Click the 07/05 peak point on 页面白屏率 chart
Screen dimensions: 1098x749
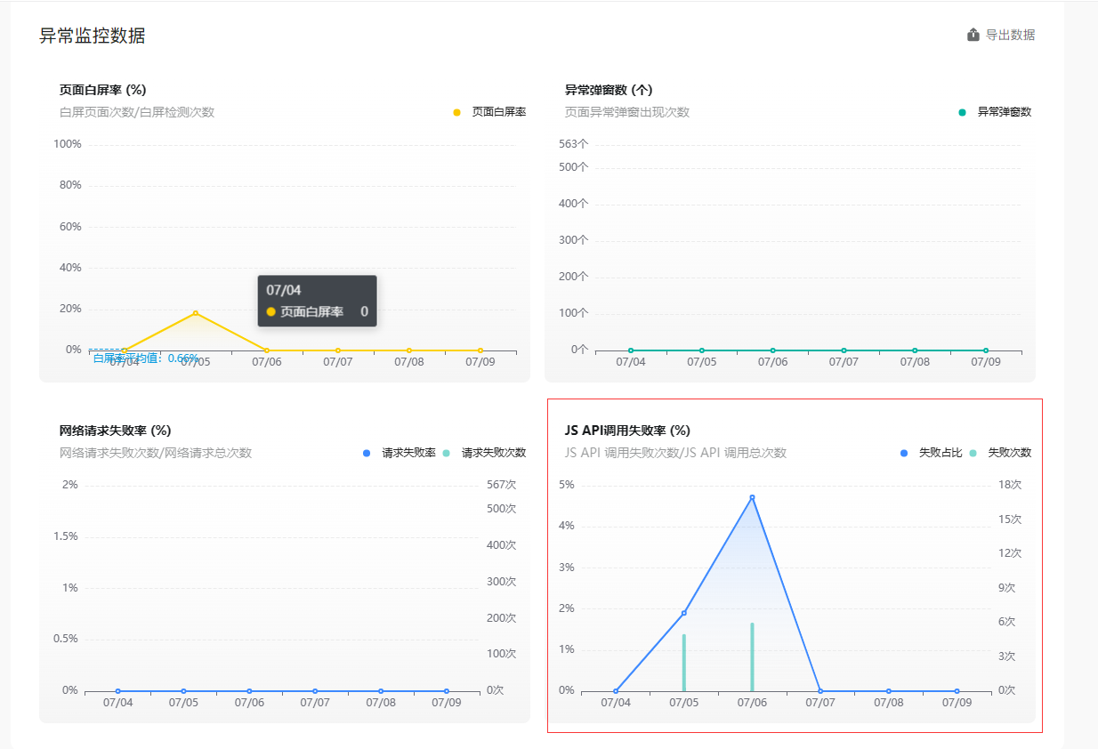[196, 313]
